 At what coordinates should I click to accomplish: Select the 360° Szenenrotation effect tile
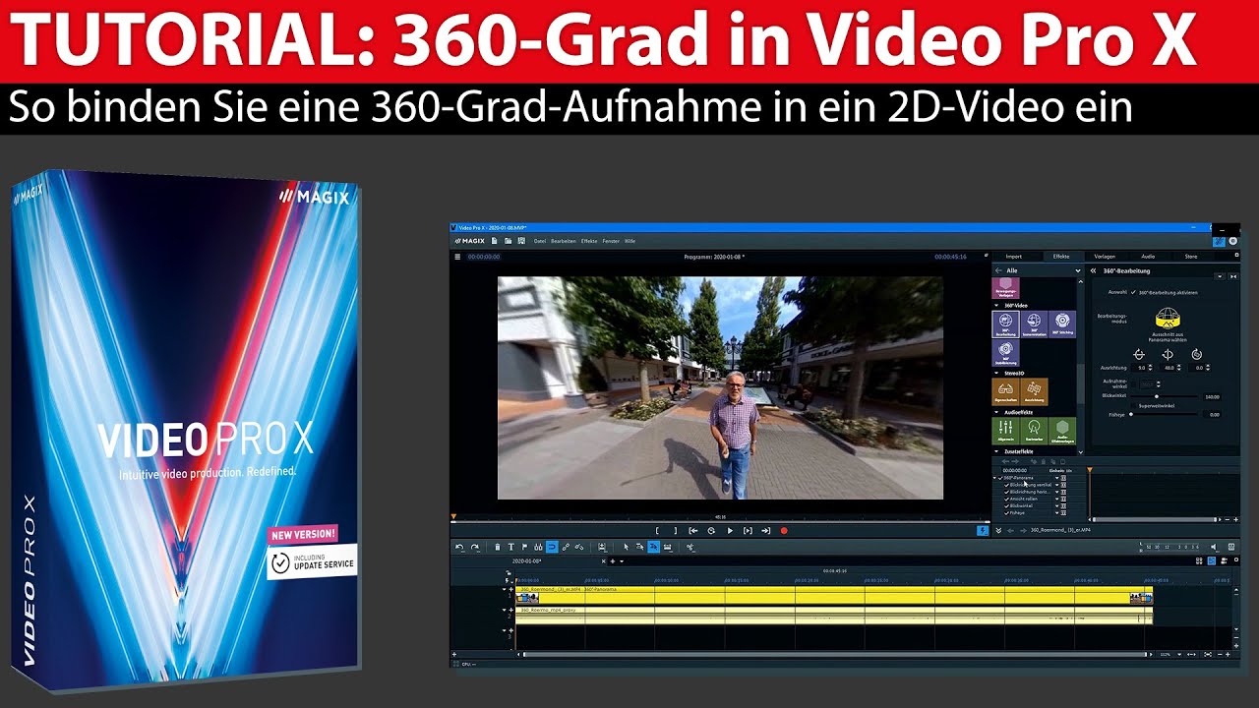click(1034, 324)
